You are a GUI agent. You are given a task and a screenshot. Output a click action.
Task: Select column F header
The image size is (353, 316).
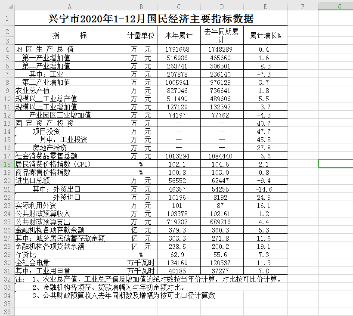[x=303, y=6]
